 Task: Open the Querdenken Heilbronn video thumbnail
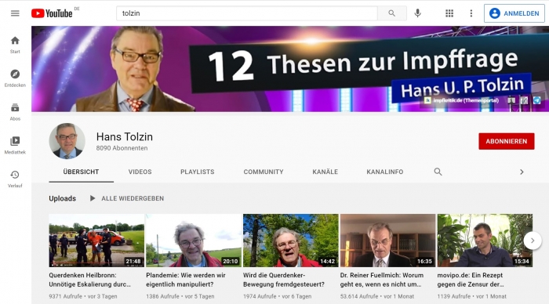pyautogui.click(x=96, y=241)
